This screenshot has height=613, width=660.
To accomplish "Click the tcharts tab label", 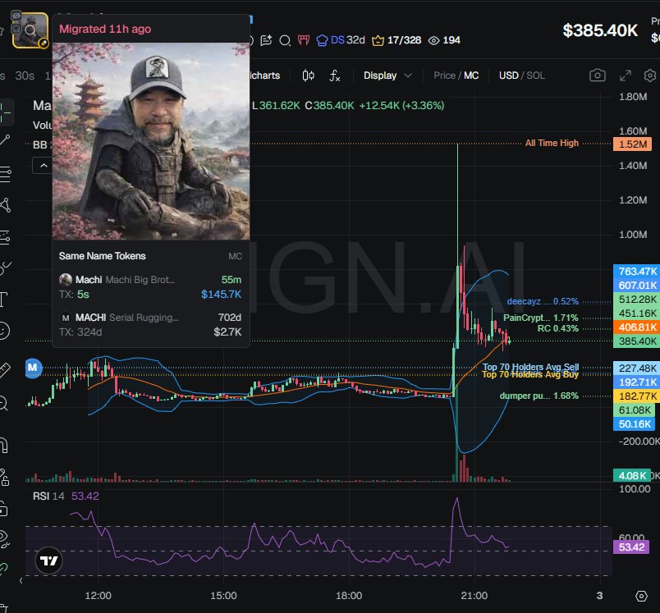I will [265, 75].
